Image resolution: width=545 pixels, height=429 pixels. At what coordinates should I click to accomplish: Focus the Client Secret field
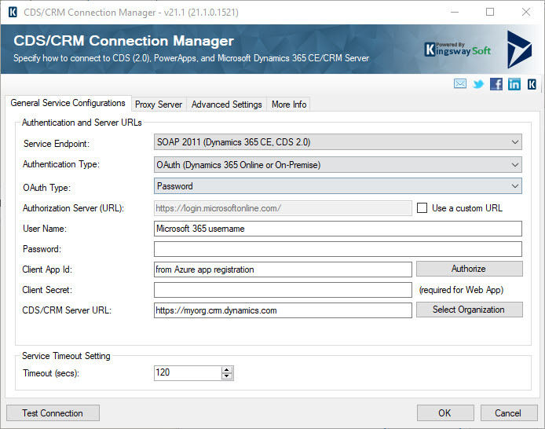[x=283, y=290]
